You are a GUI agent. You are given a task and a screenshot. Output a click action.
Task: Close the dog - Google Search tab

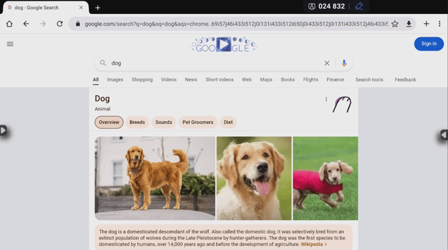pos(81,8)
